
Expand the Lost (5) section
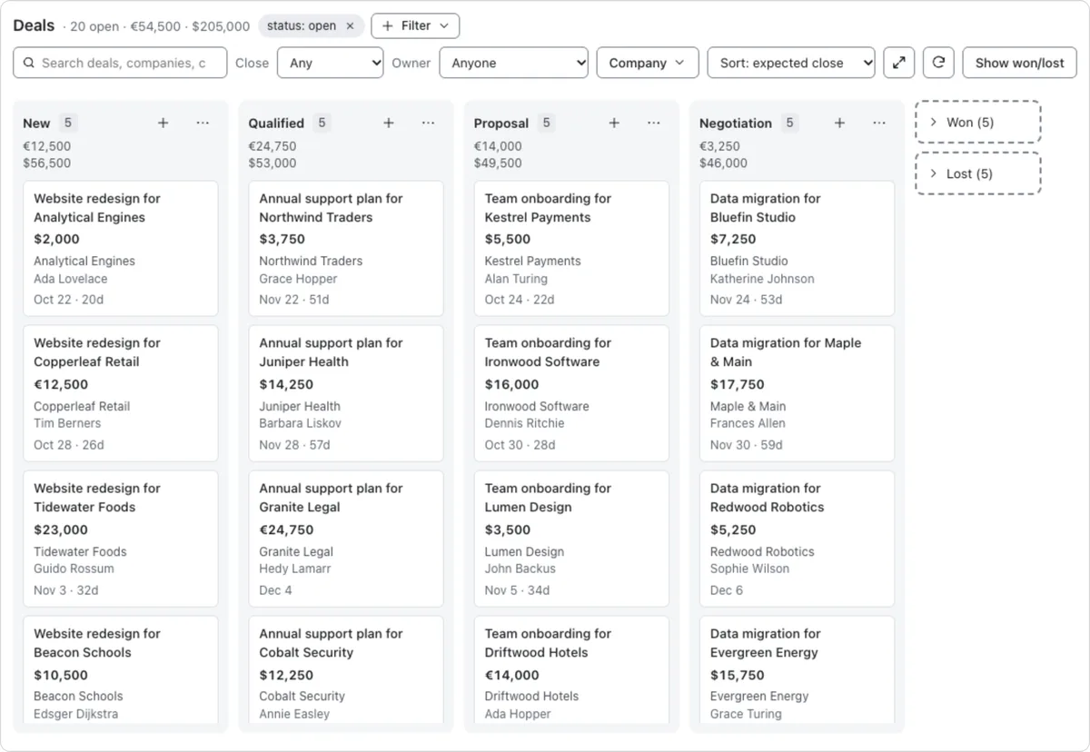point(977,173)
